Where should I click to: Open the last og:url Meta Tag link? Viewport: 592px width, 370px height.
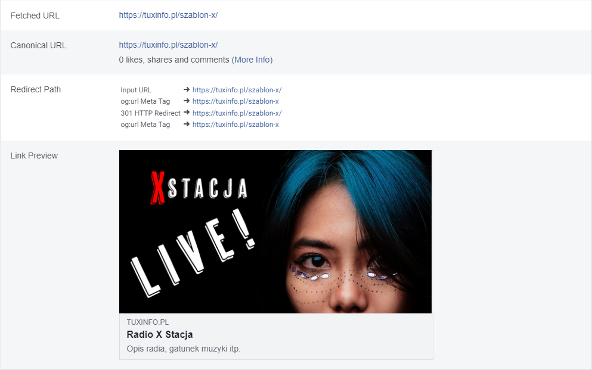click(x=235, y=125)
